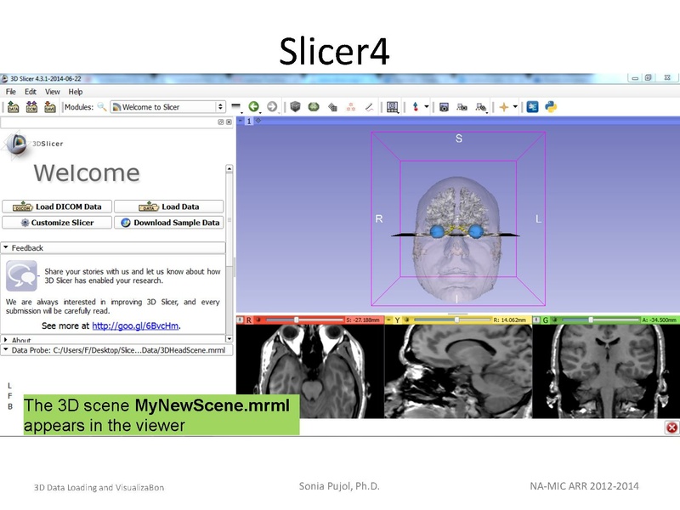
Task: Open the crosshair options dropdown arrow
Action: tap(515, 106)
